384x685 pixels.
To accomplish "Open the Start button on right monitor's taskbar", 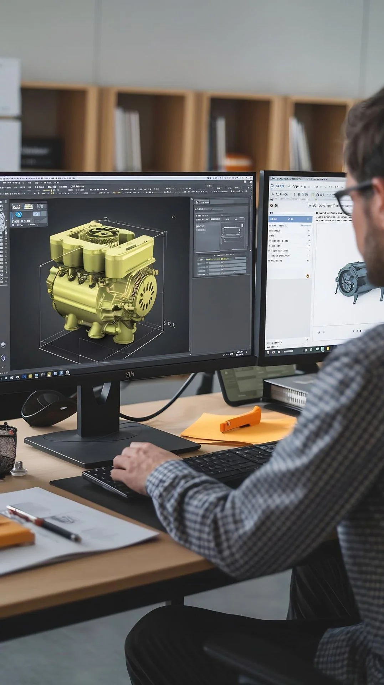I will tap(268, 353).
